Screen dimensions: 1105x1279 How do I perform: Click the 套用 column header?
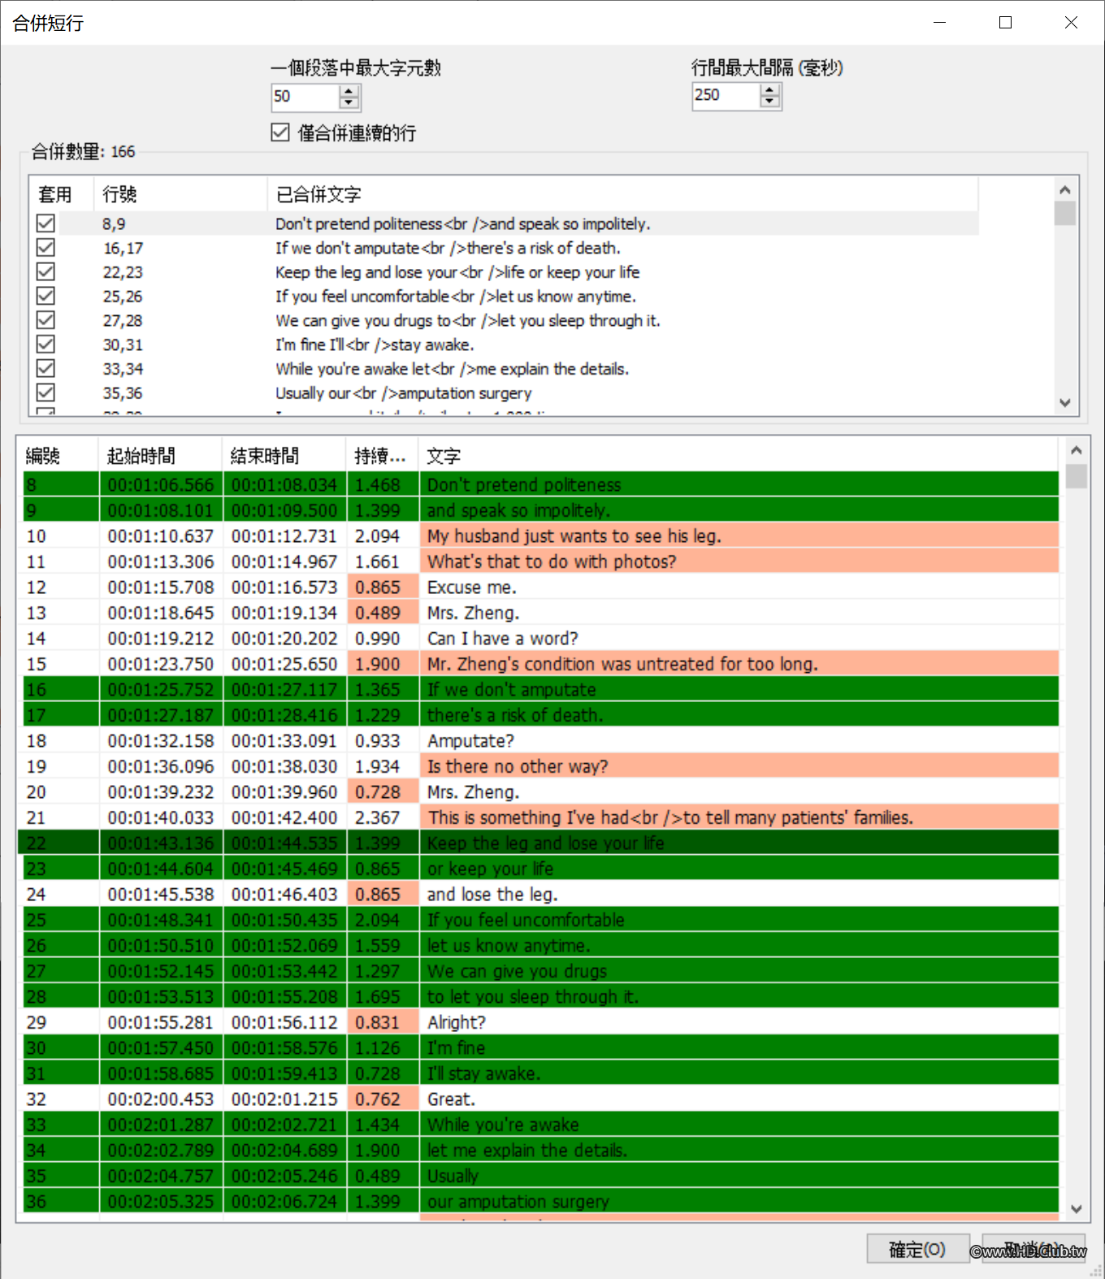point(62,195)
